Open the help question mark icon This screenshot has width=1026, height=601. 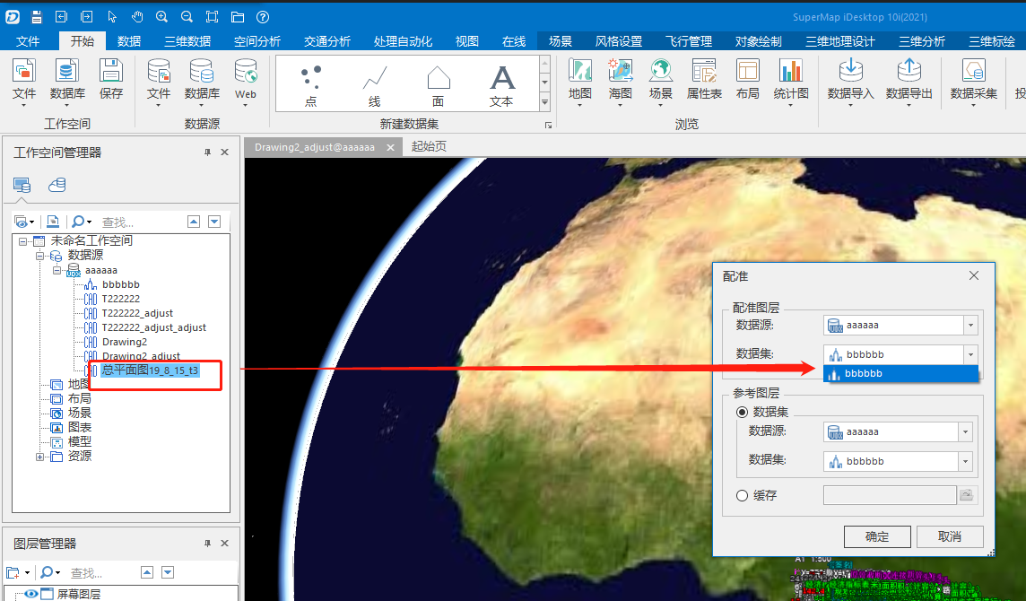(x=263, y=17)
